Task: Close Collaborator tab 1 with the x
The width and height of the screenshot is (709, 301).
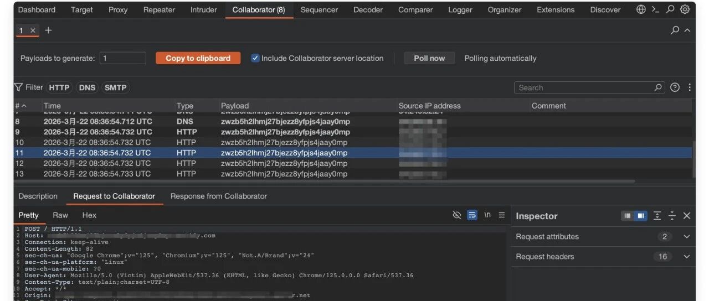Action: point(33,30)
